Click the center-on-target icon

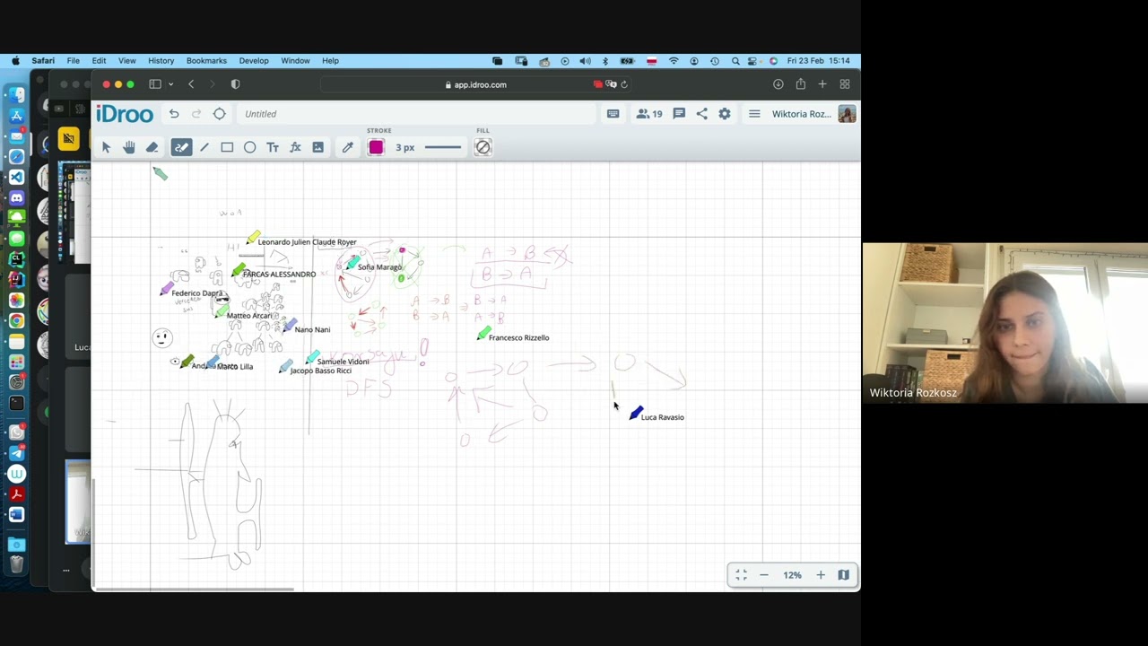pyautogui.click(x=219, y=114)
